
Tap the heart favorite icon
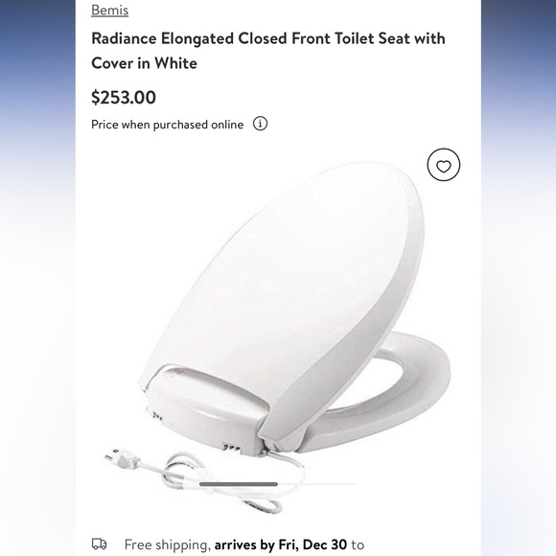pyautogui.click(x=443, y=165)
